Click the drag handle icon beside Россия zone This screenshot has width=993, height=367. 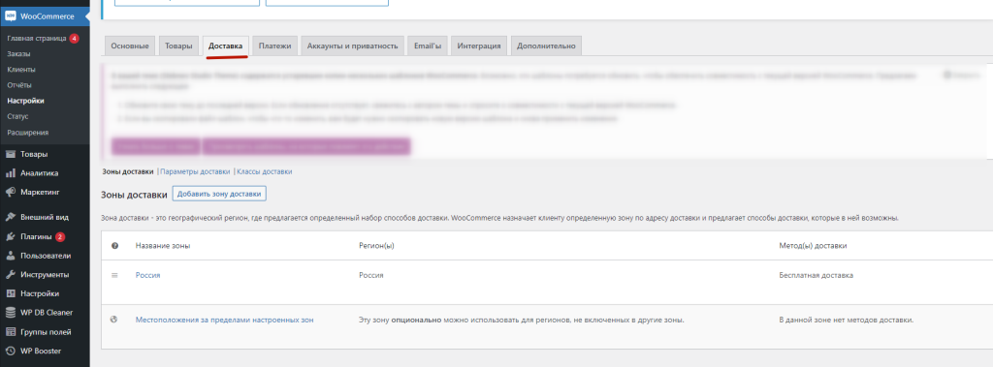tap(114, 275)
